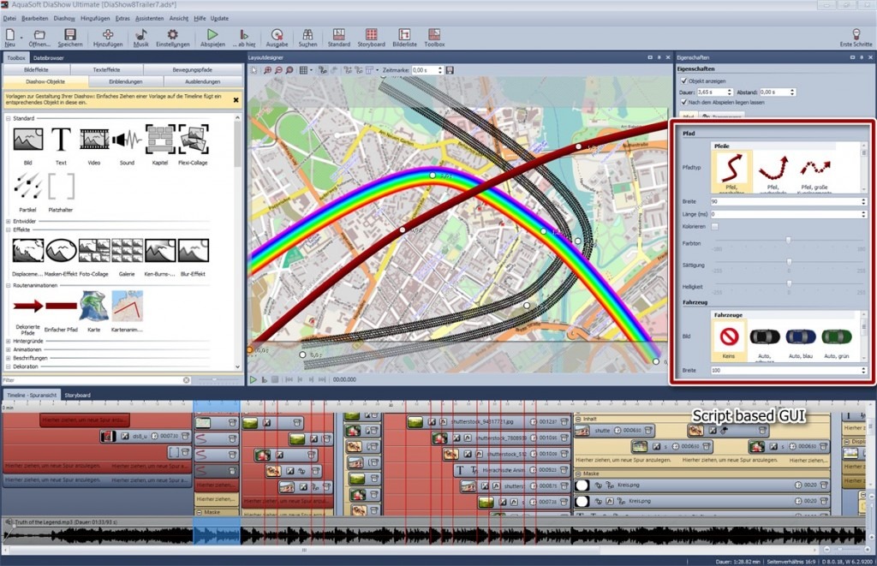Enable the Kolorieren checkbox
This screenshot has height=566, width=877.
(x=715, y=226)
